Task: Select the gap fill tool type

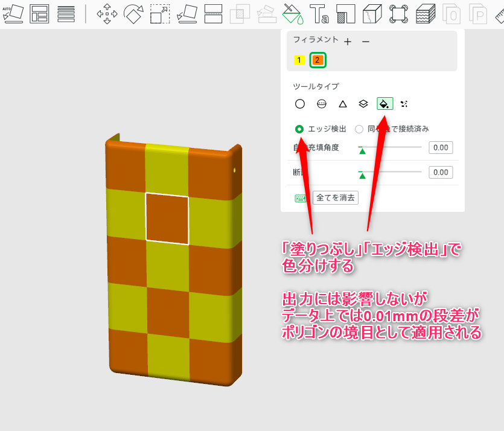Action: 404,104
